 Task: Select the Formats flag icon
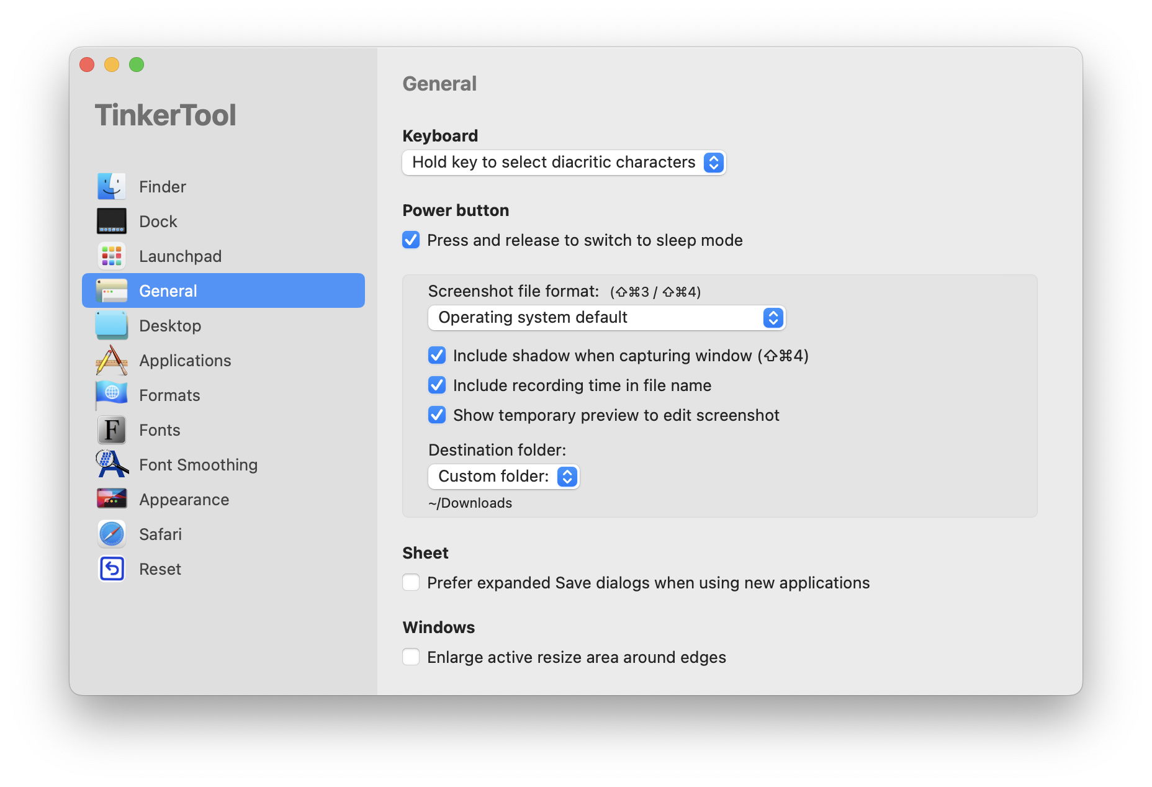[x=110, y=395]
